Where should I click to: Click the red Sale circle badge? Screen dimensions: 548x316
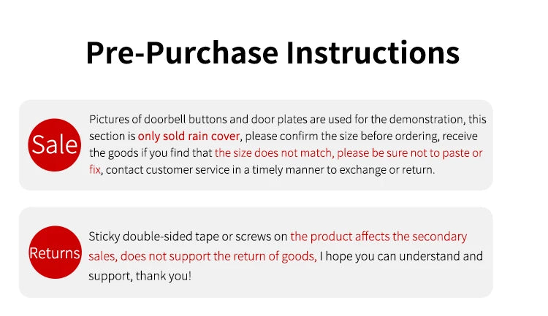[55, 145]
